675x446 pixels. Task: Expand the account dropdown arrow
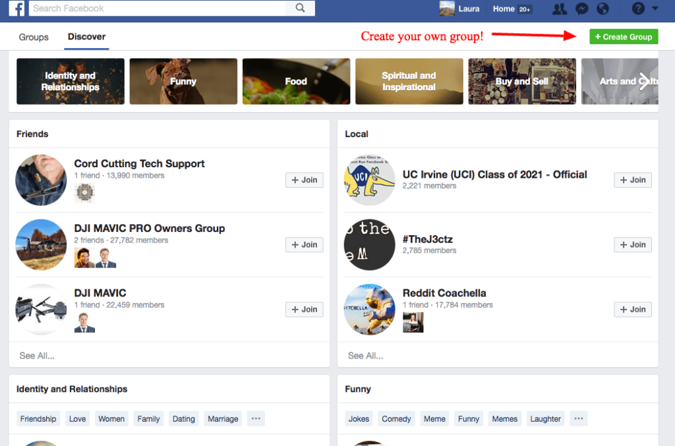pyautogui.click(x=655, y=8)
